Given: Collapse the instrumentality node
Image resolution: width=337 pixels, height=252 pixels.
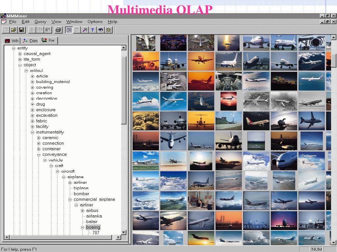Looking at the screenshot, I should click(33, 132).
